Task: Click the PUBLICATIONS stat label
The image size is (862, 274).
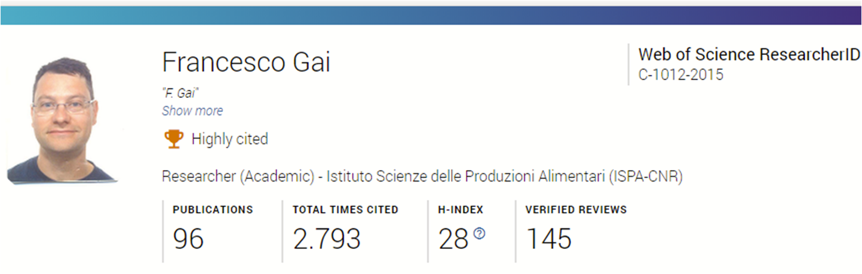Action: click(213, 210)
